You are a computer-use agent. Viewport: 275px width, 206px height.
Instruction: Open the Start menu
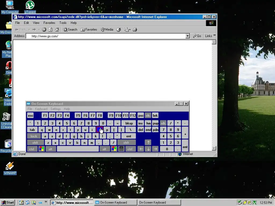tap(8, 203)
